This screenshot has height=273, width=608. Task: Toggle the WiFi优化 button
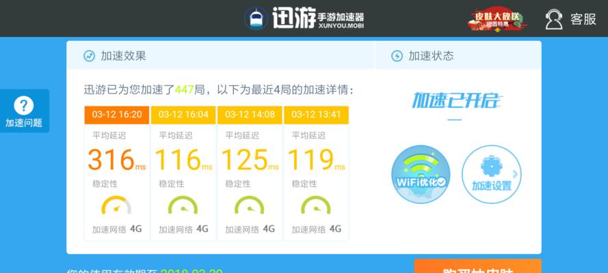[421, 175]
